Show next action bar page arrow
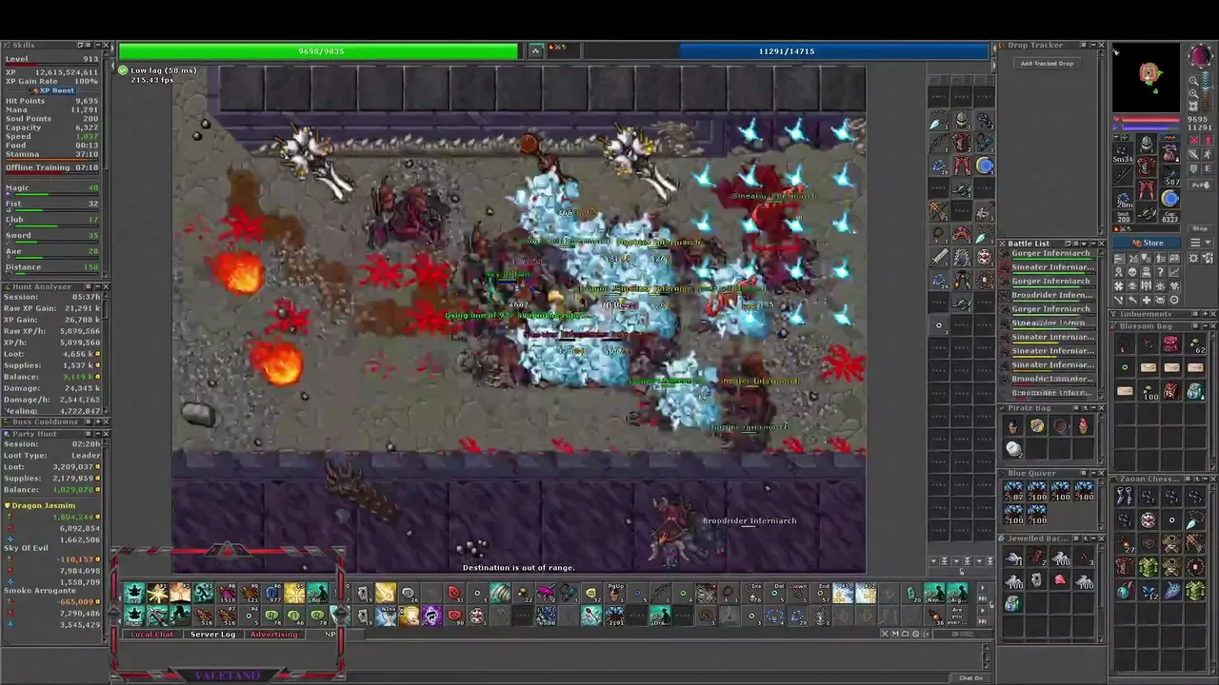 [x=982, y=587]
